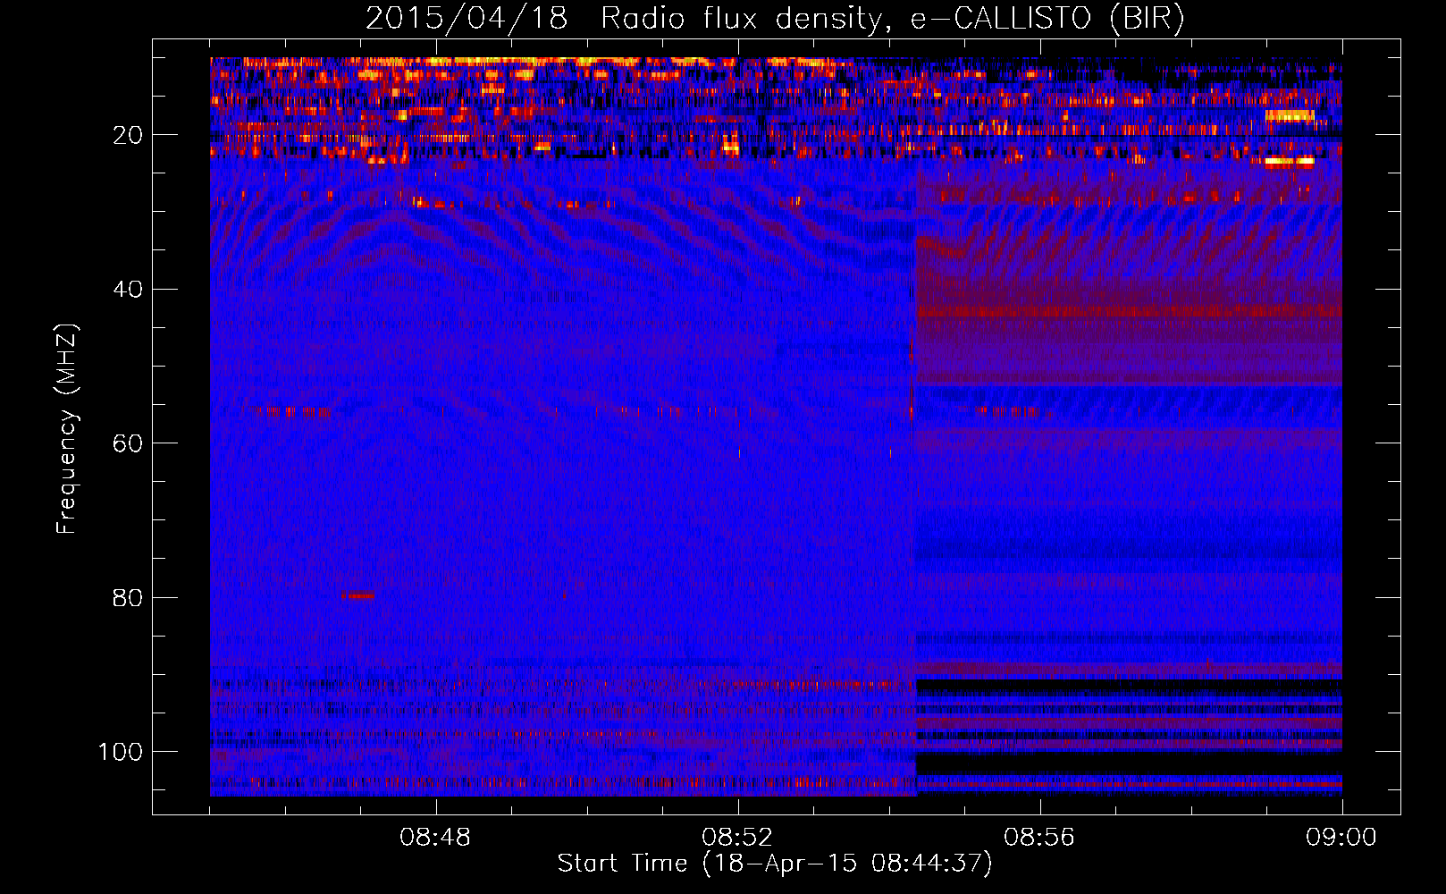The height and width of the screenshot is (894, 1446).
Task: Click the 'Frequency (MHZ)' axis label
Action: (x=67, y=429)
